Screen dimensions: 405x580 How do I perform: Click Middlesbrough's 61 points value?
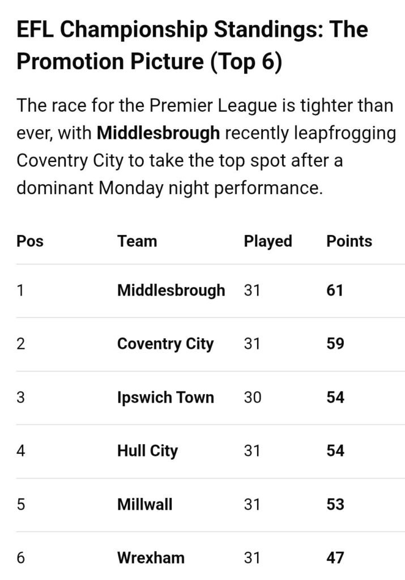point(335,291)
